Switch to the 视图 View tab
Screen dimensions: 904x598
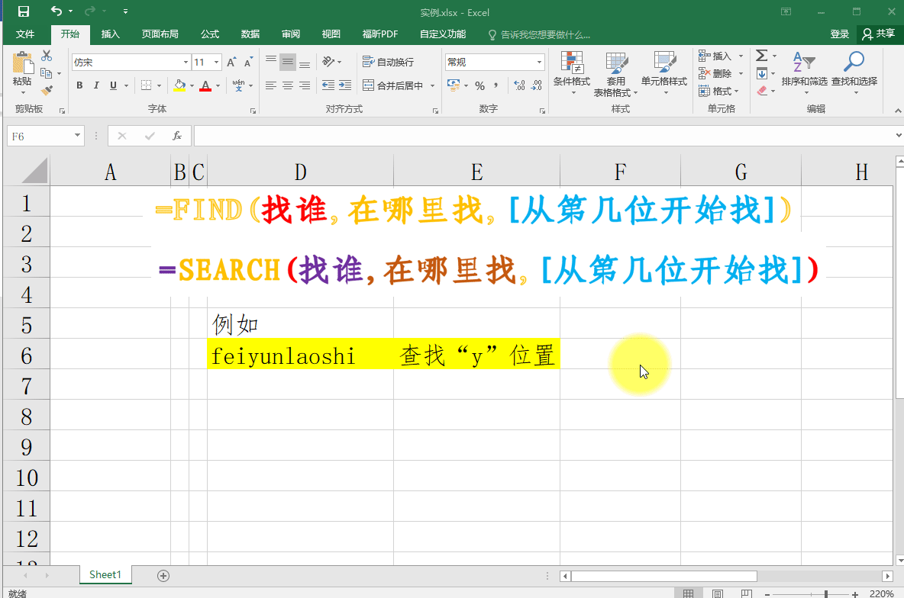(331, 34)
